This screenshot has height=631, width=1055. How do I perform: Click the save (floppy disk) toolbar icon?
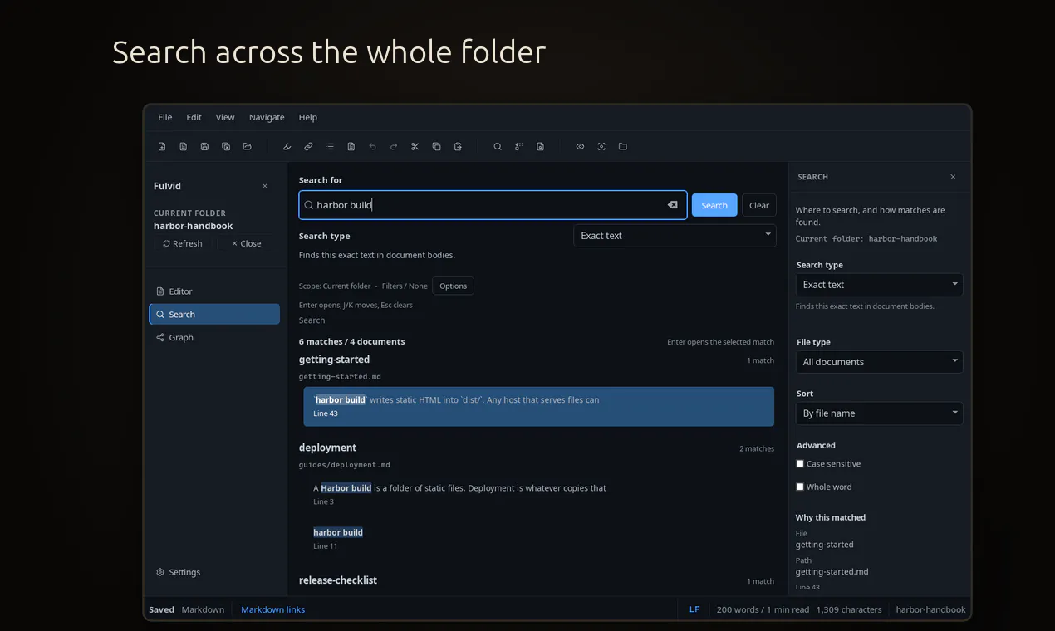click(x=204, y=147)
